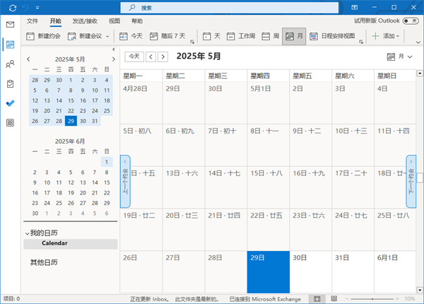Click the zoom out minus button

(347, 299)
